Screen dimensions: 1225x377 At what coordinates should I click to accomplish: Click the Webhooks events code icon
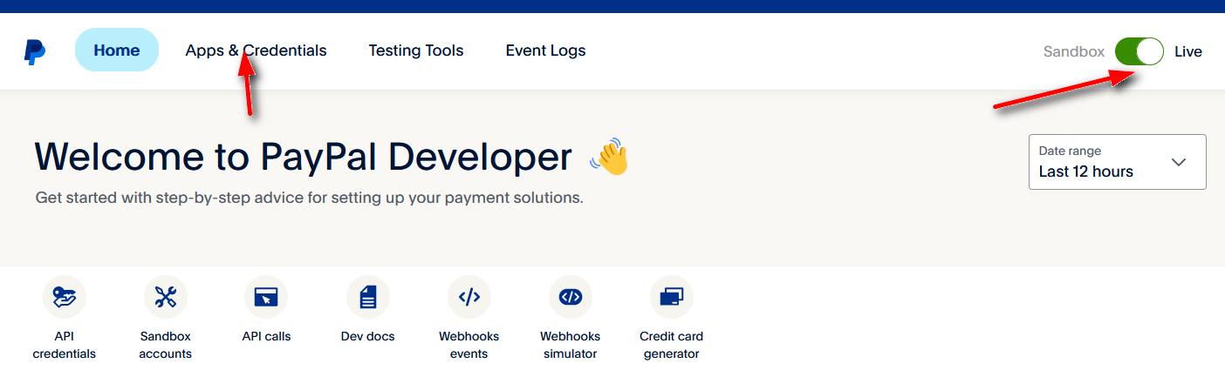coord(469,297)
